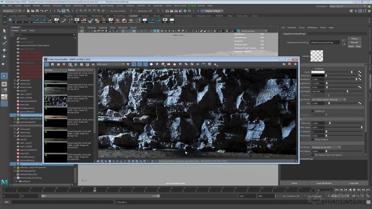Click map checker button beside Color

360,72
